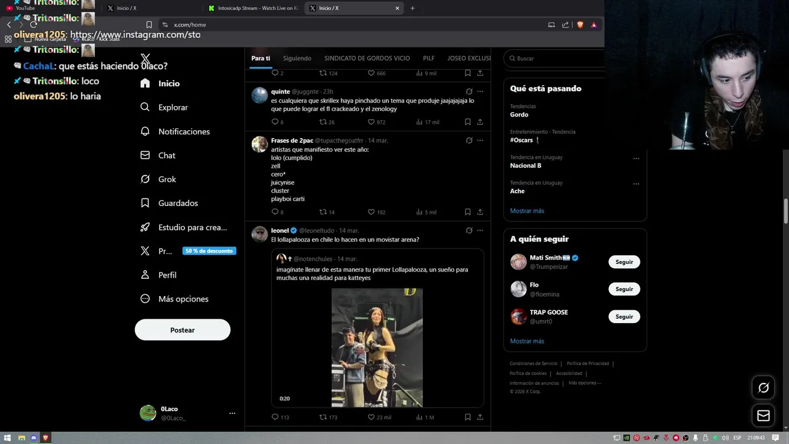The width and height of the screenshot is (789, 444).
Task: Click the 50 % de descuento badge
Action: coord(209,251)
